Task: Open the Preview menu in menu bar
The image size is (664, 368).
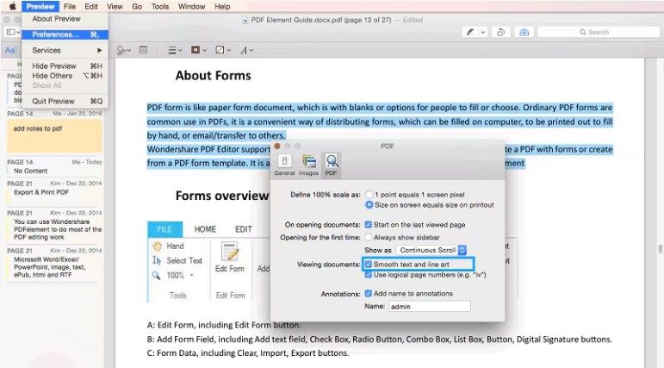Action: coord(40,6)
